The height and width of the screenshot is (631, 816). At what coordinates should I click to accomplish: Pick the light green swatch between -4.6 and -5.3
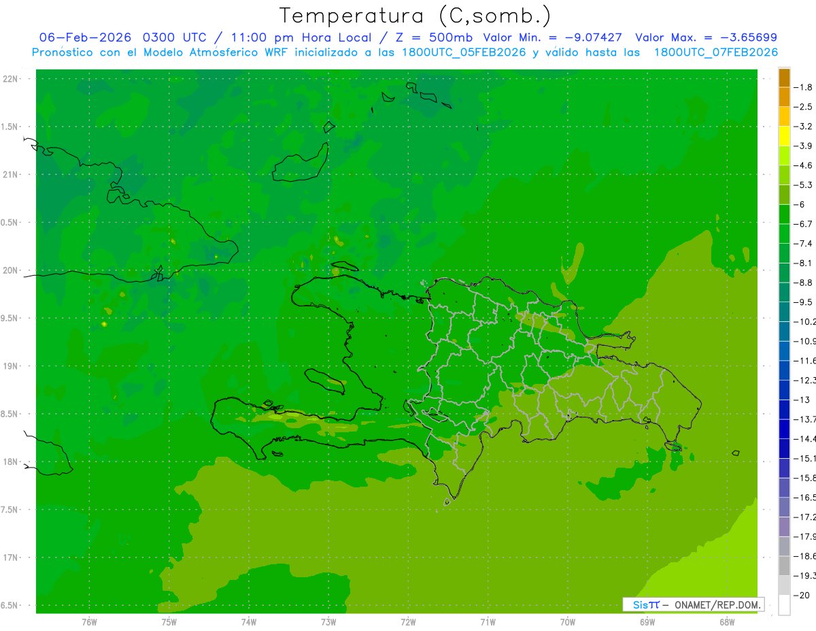pos(784,175)
